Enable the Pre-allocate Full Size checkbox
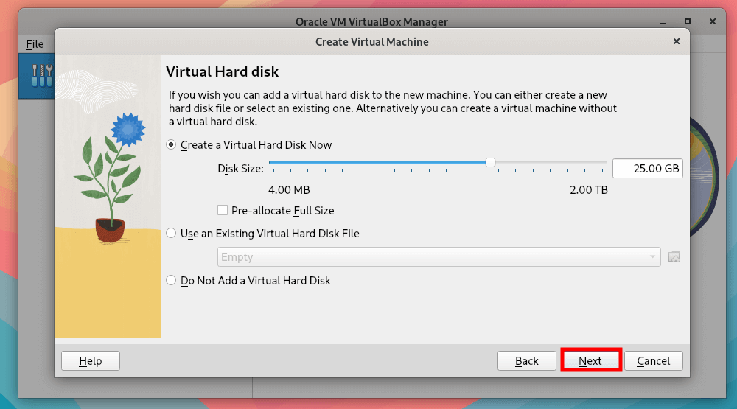Image resolution: width=737 pixels, height=409 pixels. click(223, 211)
